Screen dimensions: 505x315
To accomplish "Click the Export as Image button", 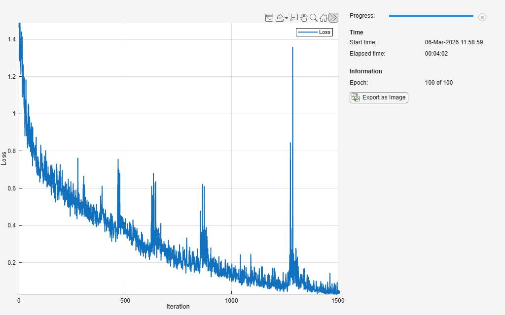I will pos(379,98).
